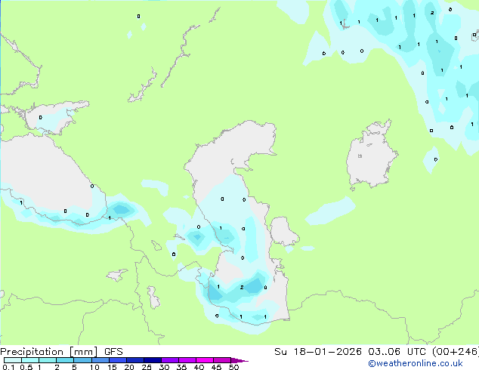Image resolution: width=479 pixels, height=370 pixels.
Task: Click the legend swatch between 25 and 30
Action: 153,360
